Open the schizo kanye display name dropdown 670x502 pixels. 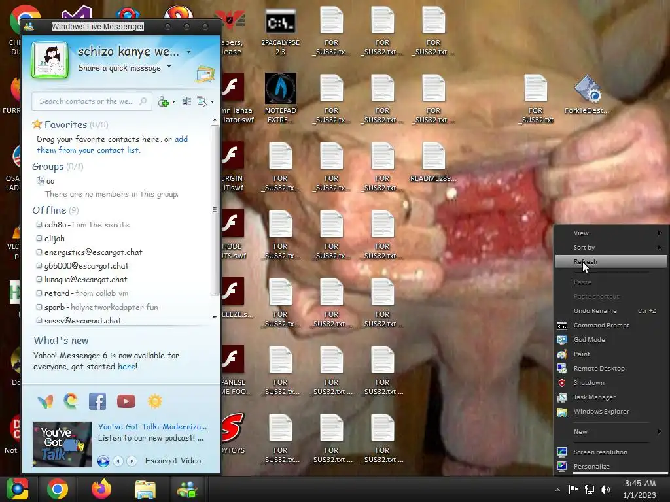click(189, 52)
